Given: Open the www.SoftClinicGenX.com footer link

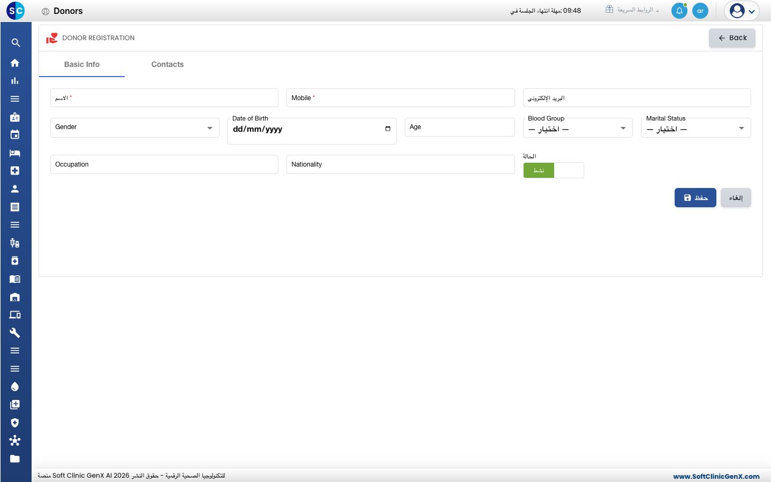Looking at the screenshot, I should point(716,476).
